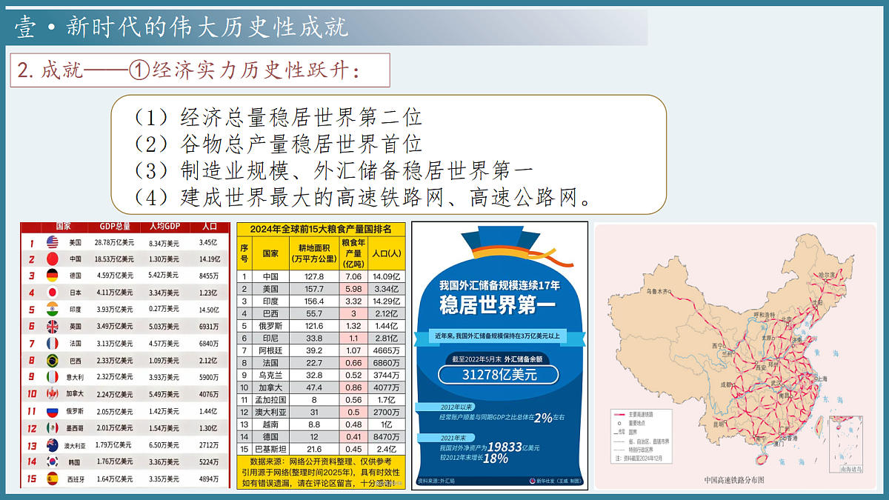Click the per-capita value 8.34万美元

(164, 243)
